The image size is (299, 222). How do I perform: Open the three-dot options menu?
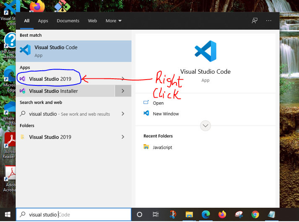pos(269,21)
